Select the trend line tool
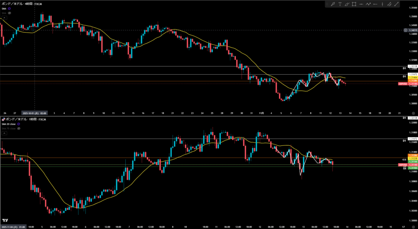Image resolution: width=418 pixels, height=229 pixels. pyautogui.click(x=396, y=4)
